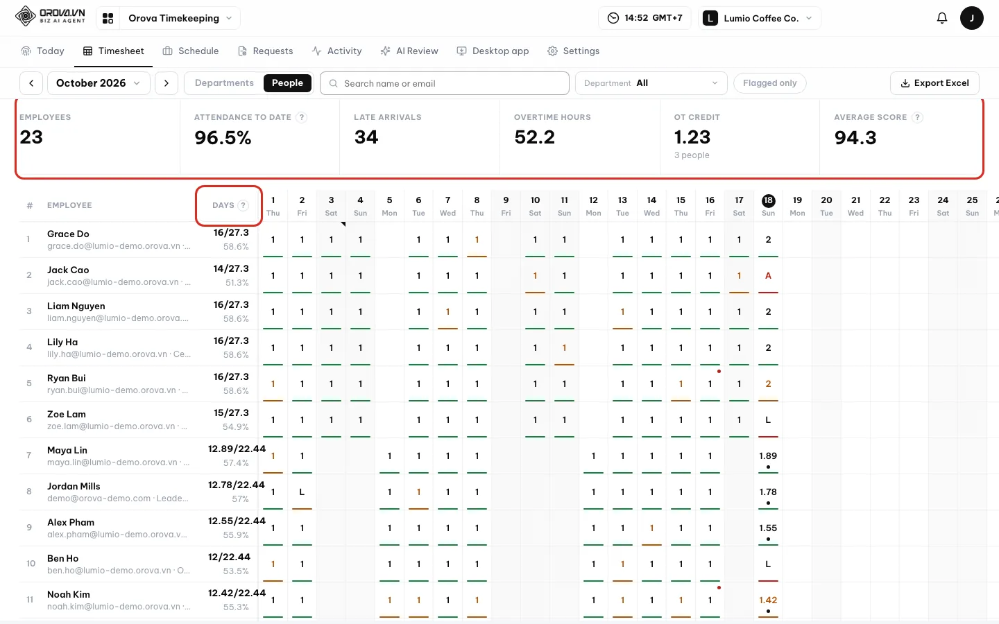Click Jack Cao's absent 'A' cell

tap(768, 276)
